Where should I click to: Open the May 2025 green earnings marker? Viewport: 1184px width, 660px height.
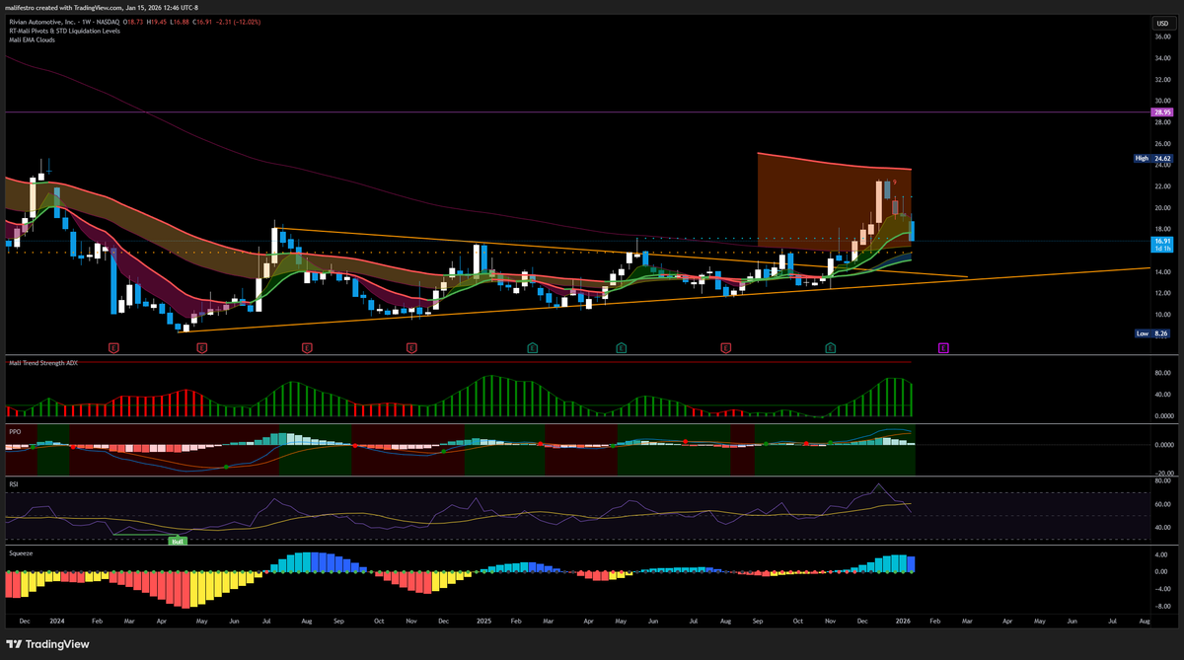click(x=622, y=347)
